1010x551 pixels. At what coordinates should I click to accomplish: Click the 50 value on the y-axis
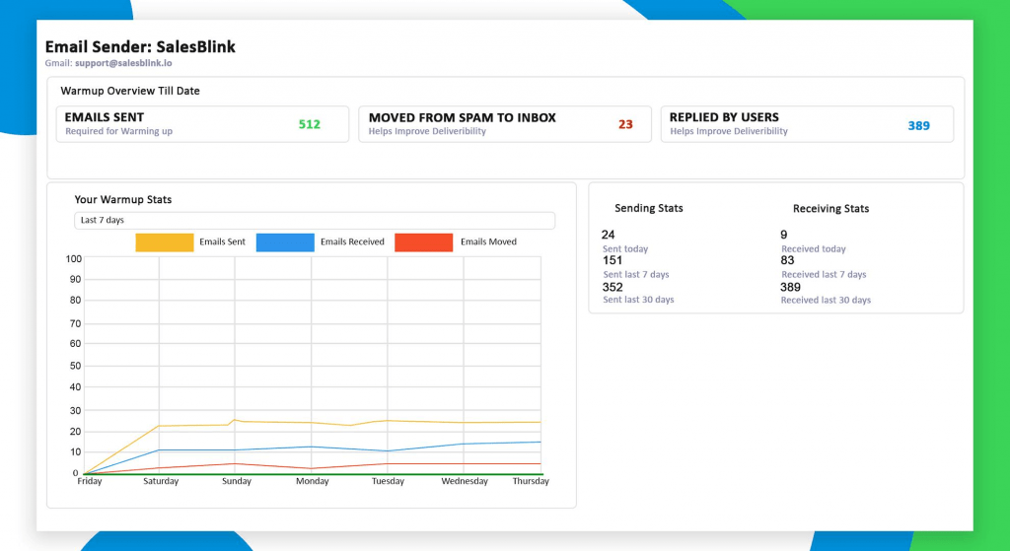pyautogui.click(x=75, y=366)
